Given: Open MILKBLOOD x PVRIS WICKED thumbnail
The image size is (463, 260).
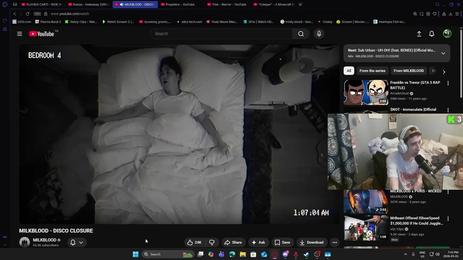Looking at the screenshot, I should [366, 201].
